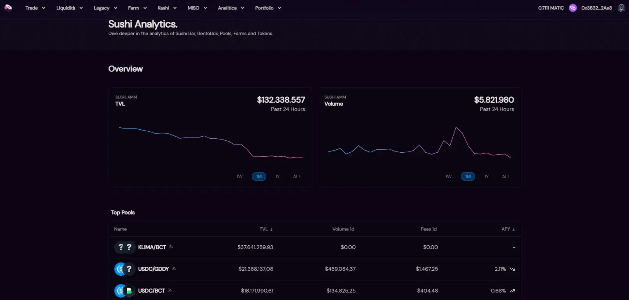
Task: Click the analytics subtitle starting 'Dive deeper'
Action: pos(190,34)
